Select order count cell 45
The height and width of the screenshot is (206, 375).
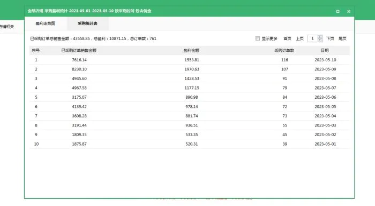284,134
